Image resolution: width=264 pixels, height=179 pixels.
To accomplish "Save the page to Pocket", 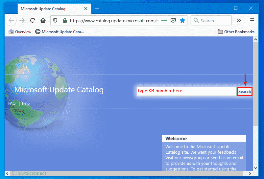I will (173, 20).
